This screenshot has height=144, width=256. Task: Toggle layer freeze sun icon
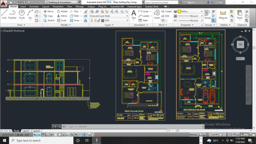(x=95, y=20)
